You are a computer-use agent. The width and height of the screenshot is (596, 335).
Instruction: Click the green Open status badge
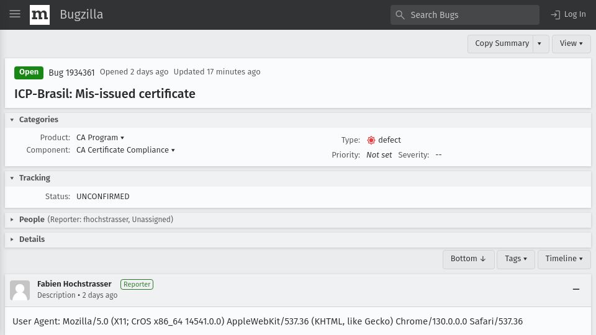29,72
